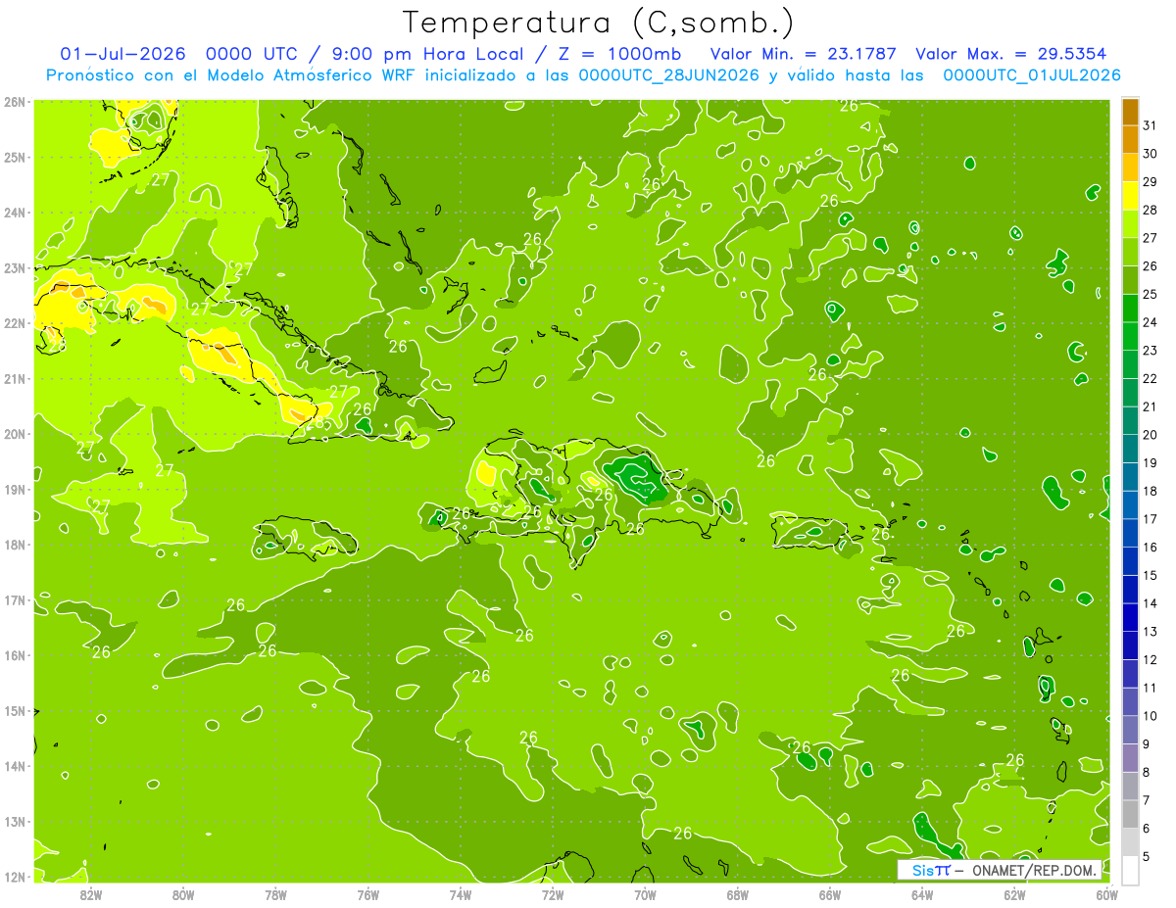Click the 'ONAMET/REP.DOM.' credit label
This screenshot has width=1176, height=908.
coord(1035,870)
